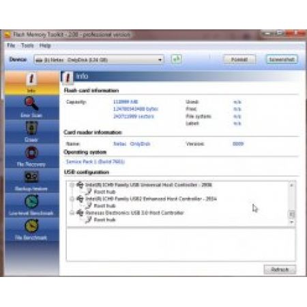This screenshot has height=307, width=307.
Task: Open the File Benchmark tool
Action: [31, 230]
